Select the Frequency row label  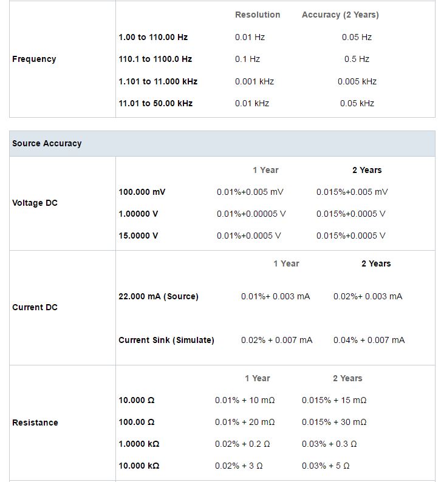tap(34, 59)
